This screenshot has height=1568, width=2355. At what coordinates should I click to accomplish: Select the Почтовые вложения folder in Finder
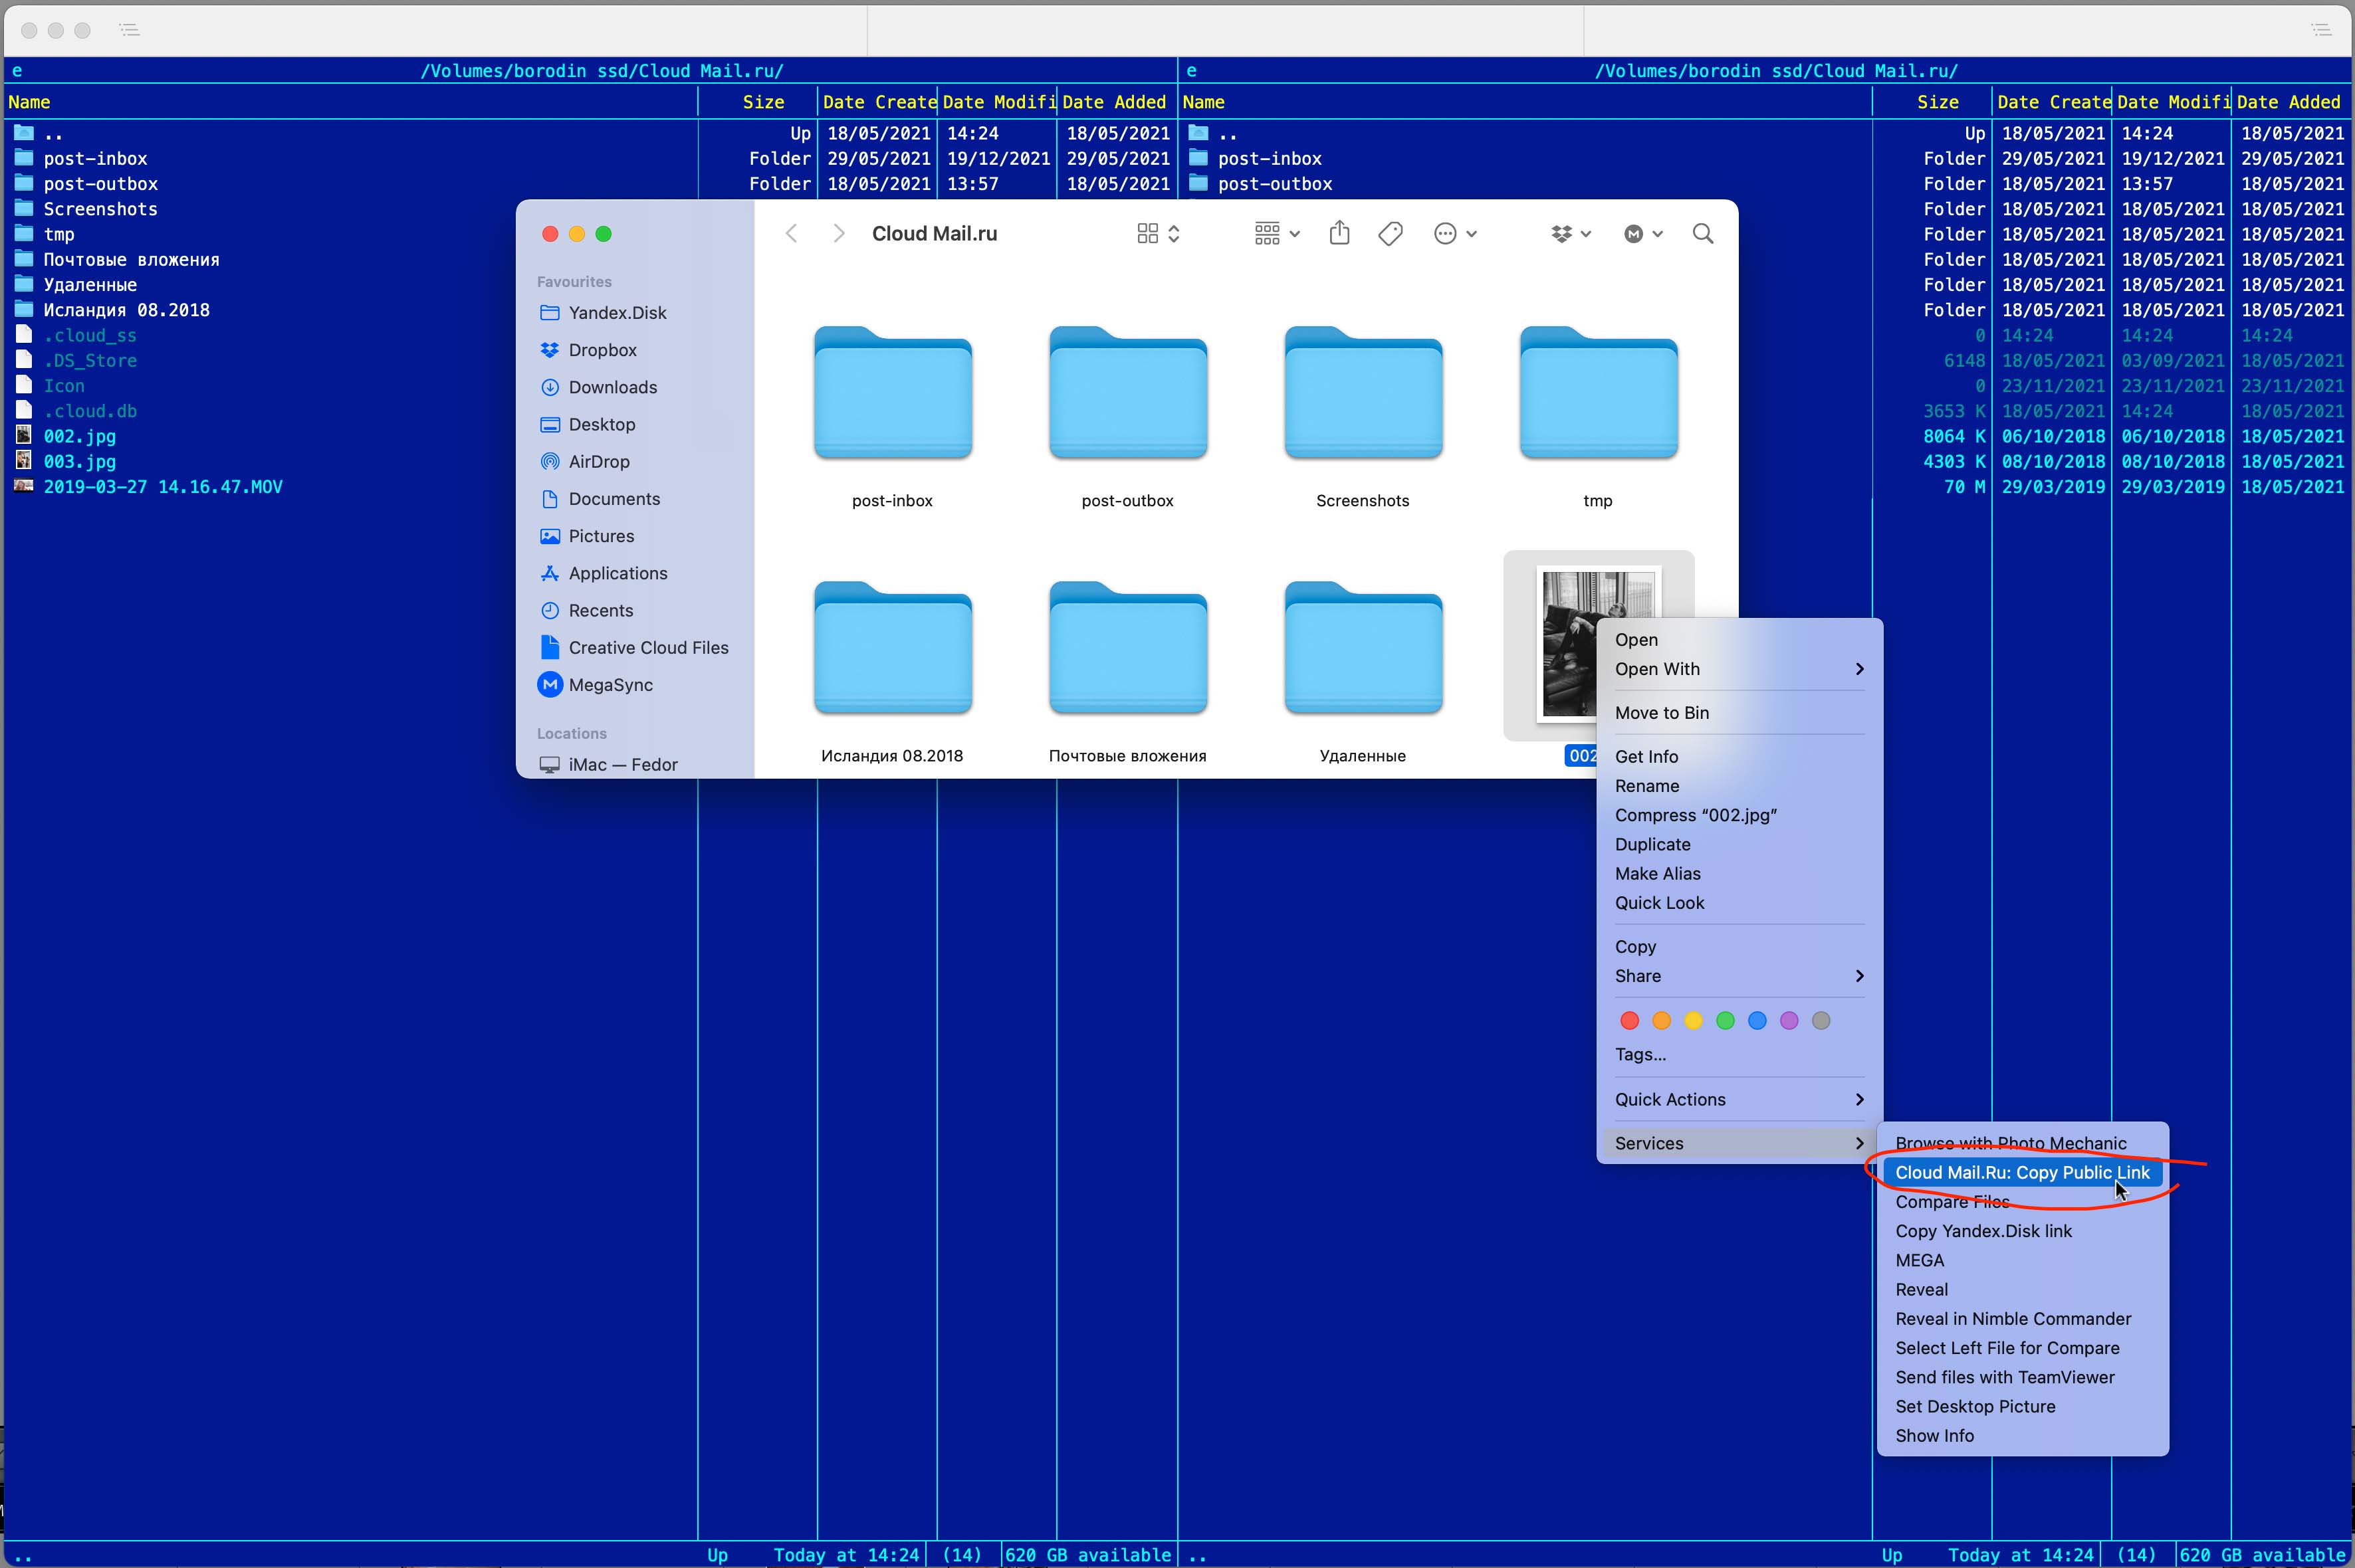(1127, 648)
